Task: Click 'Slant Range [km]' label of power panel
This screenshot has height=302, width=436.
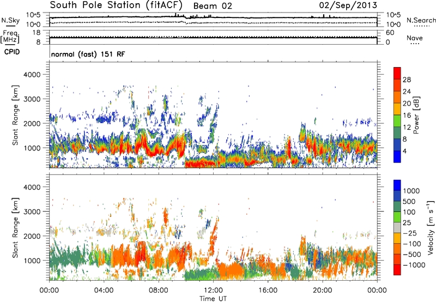Action: pos(15,115)
